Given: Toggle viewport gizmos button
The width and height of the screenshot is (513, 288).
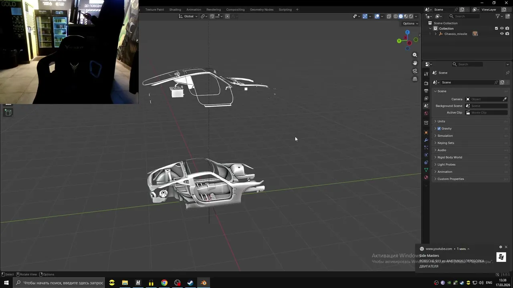Looking at the screenshot, I should click(365, 16).
